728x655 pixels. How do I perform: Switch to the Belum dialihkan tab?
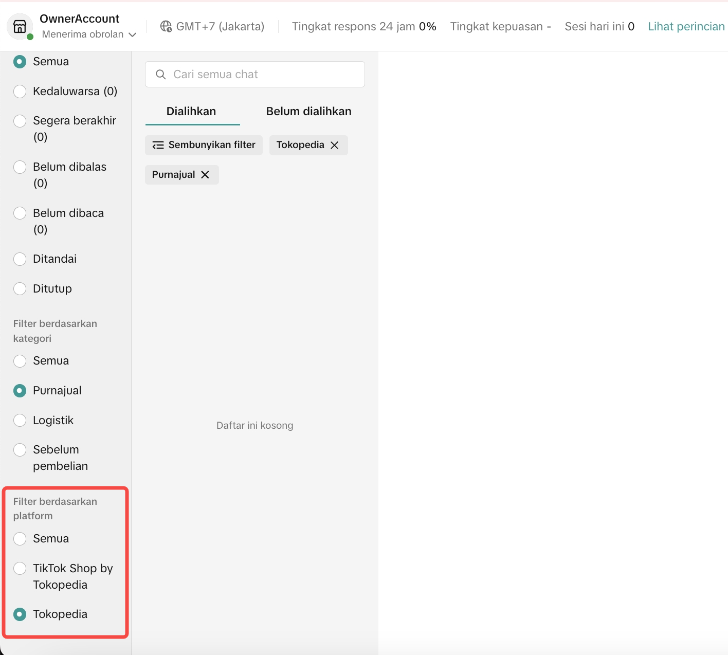click(x=308, y=112)
